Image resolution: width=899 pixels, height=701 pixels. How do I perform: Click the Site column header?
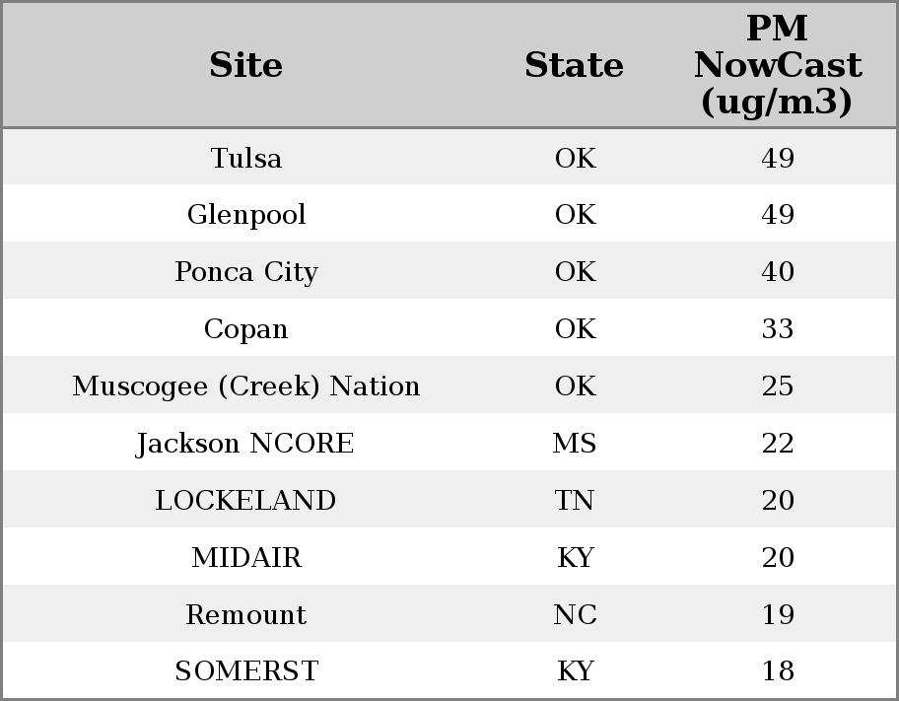coord(246,66)
